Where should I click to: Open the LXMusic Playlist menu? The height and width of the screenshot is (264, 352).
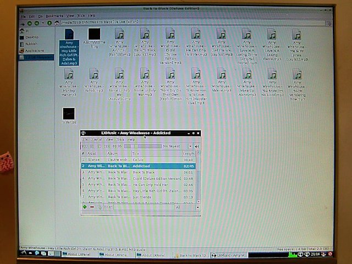point(97,139)
